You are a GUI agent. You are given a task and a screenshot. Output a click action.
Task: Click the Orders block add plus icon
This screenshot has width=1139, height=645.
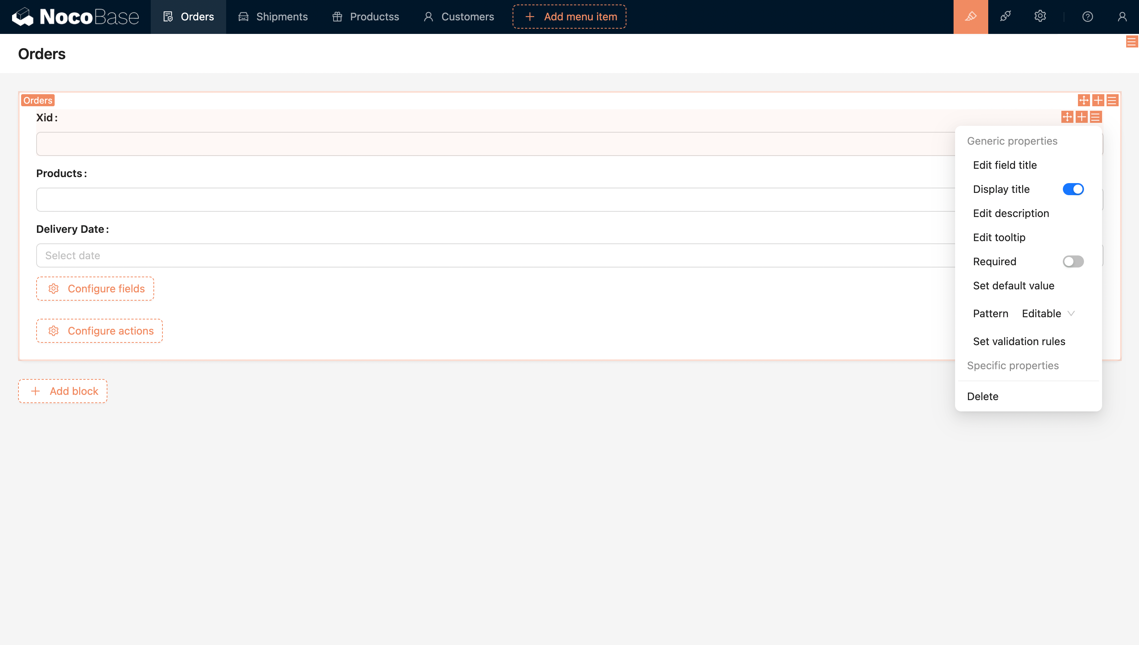tap(1098, 100)
